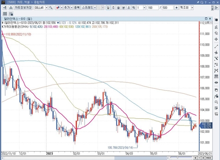Click the horizontal scrollbar thumb below chart
The width and height of the screenshot is (220, 160).
point(140,158)
